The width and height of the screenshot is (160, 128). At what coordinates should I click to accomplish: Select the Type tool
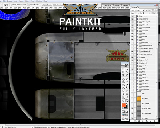[x=127, y=91]
